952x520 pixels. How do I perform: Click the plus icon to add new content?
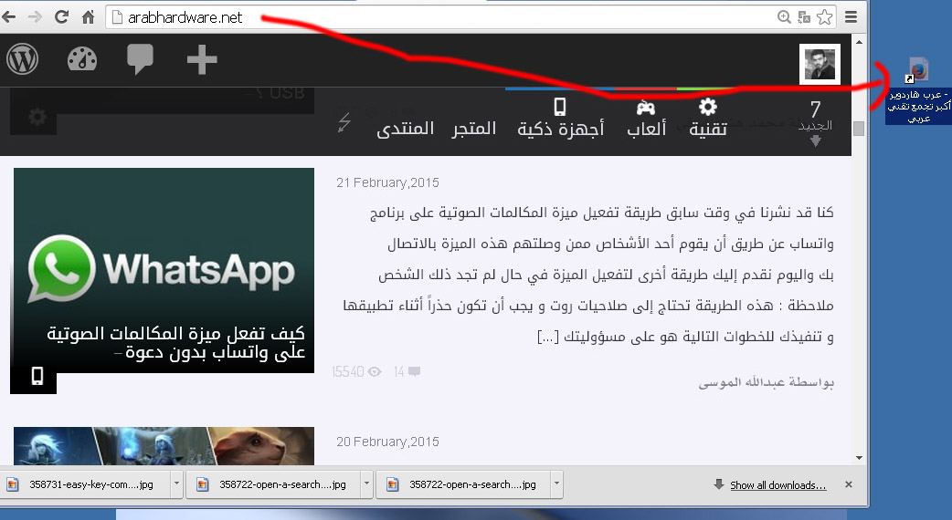(202, 60)
